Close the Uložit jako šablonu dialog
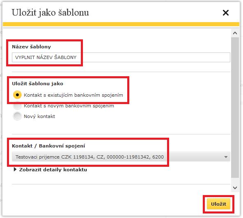Viewport: 243px width, 218px height. tap(226, 13)
